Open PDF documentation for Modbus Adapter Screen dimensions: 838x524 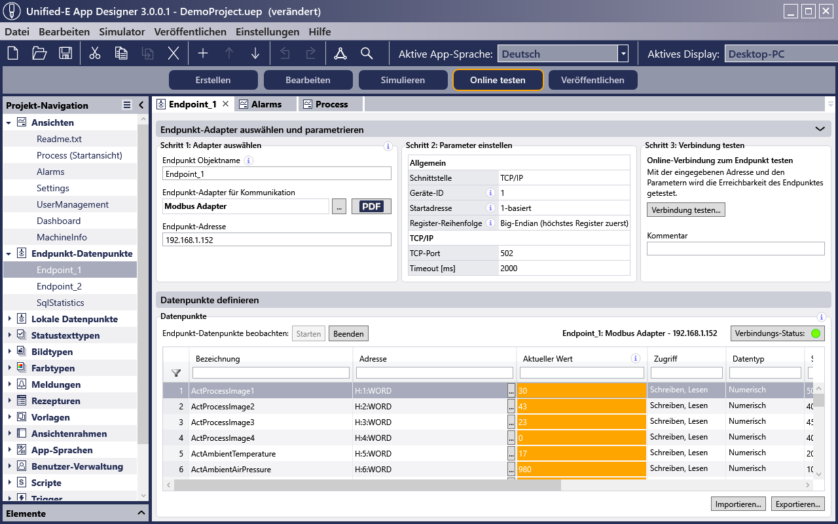(371, 206)
